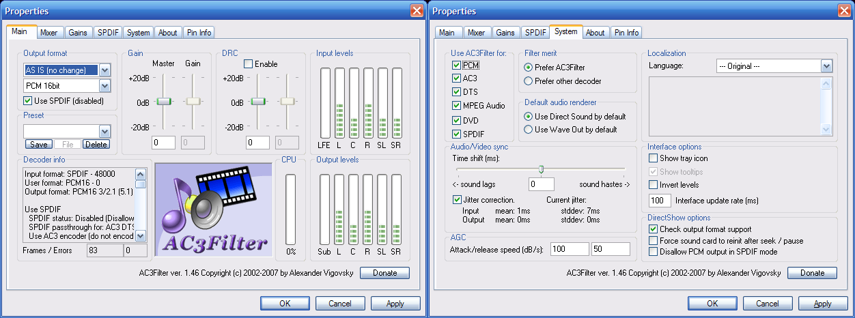
Task: Click the Time shift slider handle
Action: (541, 169)
